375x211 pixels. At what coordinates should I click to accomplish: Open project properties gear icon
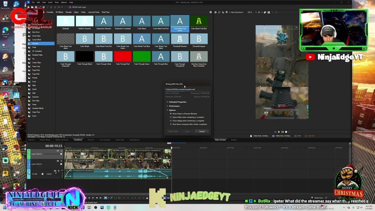pyautogui.click(x=44, y=7)
